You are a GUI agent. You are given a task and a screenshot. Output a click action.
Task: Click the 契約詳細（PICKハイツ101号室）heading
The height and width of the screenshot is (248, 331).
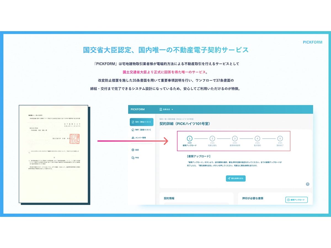(185, 124)
